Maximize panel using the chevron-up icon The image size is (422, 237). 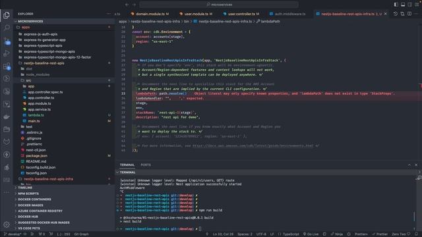click(409, 165)
